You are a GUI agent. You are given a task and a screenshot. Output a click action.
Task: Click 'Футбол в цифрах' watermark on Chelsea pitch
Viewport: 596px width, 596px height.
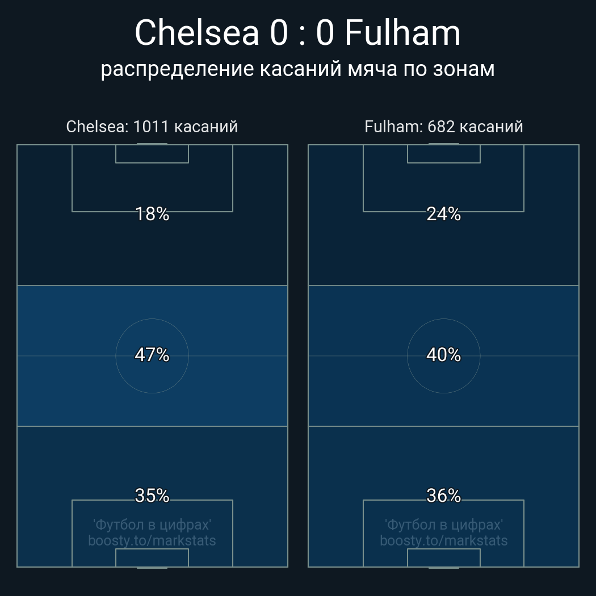[152, 524]
